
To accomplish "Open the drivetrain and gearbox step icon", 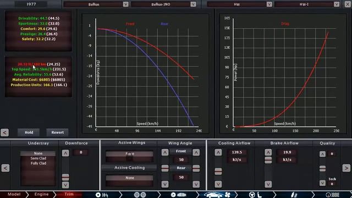I will 102,195.
